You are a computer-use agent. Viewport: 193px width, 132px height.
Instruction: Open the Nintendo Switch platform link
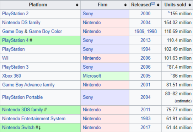click(18, 127)
